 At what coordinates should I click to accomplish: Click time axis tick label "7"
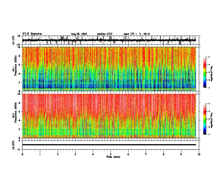(x=146, y=154)
